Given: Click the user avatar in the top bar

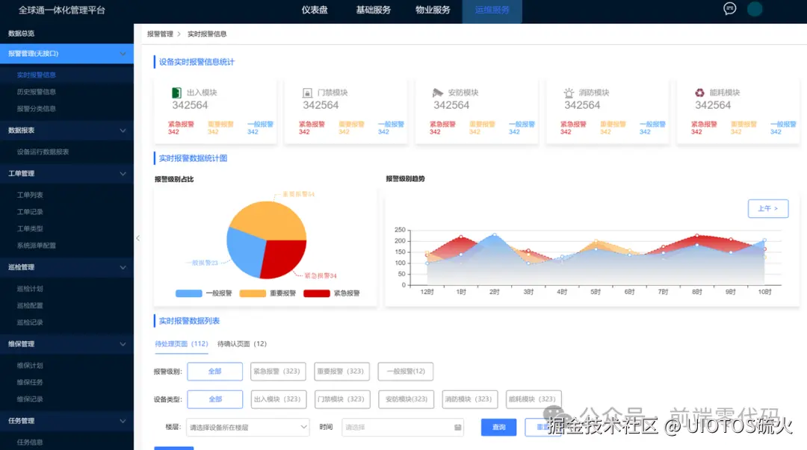Looking at the screenshot, I should (x=754, y=8).
